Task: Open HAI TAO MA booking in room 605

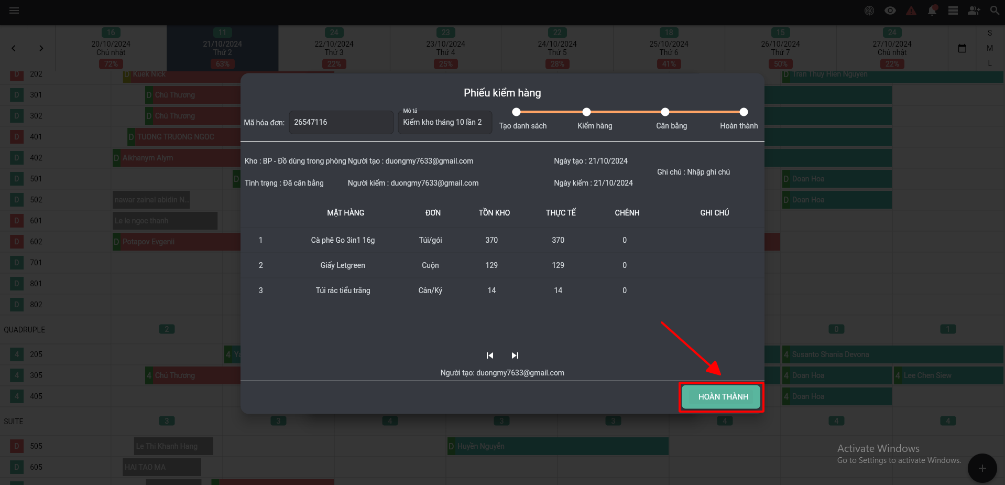Action: (x=162, y=467)
